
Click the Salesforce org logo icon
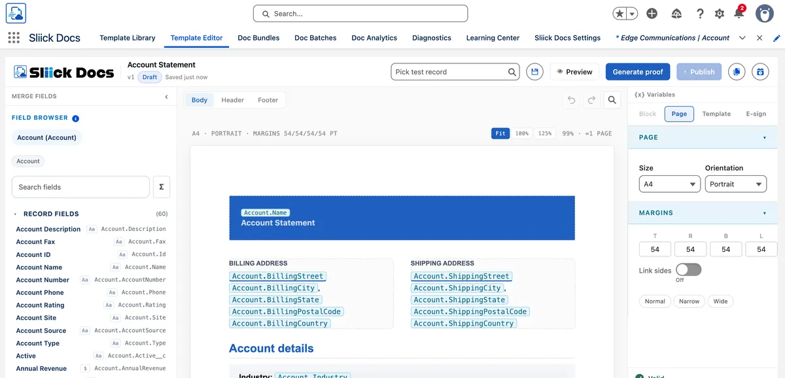pyautogui.click(x=16, y=13)
